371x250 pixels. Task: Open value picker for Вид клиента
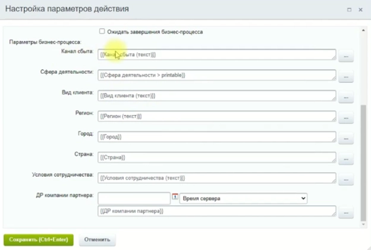point(346,98)
